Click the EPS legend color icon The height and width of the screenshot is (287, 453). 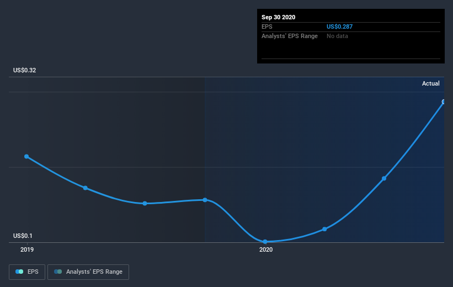(19, 272)
